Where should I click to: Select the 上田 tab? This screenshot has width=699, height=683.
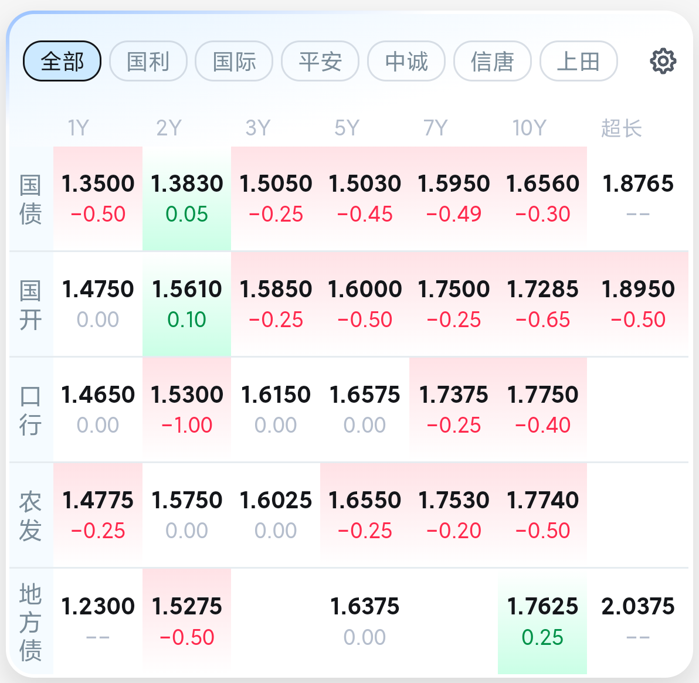point(579,61)
